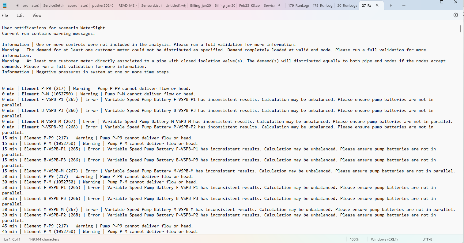Click the '15 min | Element F-VSPB-P1 (265)' error

(219, 152)
